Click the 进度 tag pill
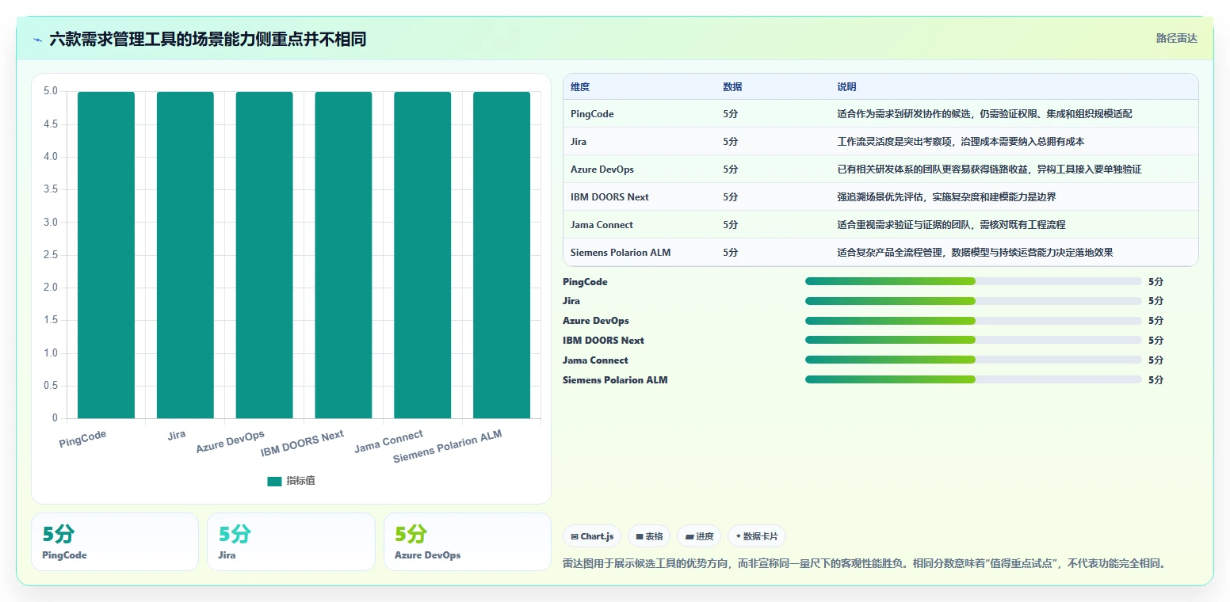This screenshot has width=1230, height=602. point(699,536)
